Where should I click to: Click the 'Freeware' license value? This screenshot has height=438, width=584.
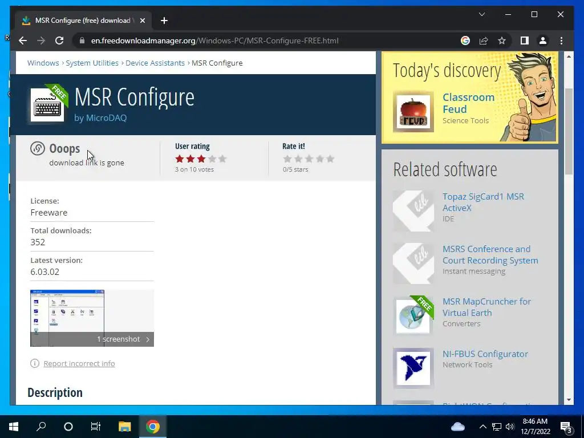coord(49,213)
